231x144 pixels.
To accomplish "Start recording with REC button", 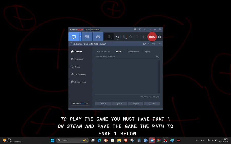I will (152, 37).
